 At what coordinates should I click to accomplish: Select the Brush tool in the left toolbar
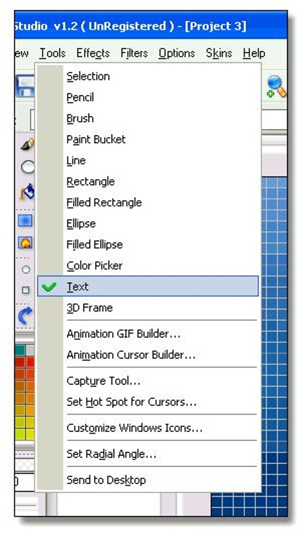(x=25, y=144)
